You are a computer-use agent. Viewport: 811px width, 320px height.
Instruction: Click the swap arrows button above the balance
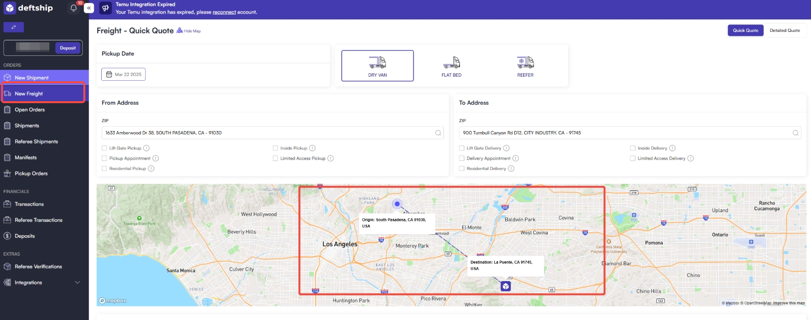point(13,27)
